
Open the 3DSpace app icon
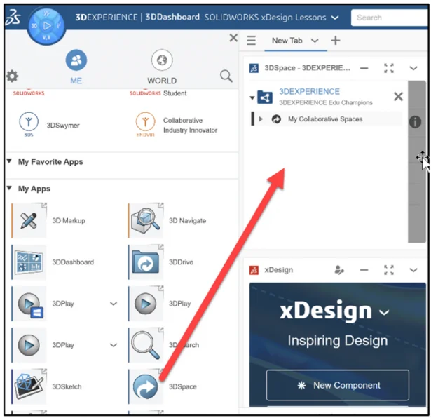(x=146, y=386)
